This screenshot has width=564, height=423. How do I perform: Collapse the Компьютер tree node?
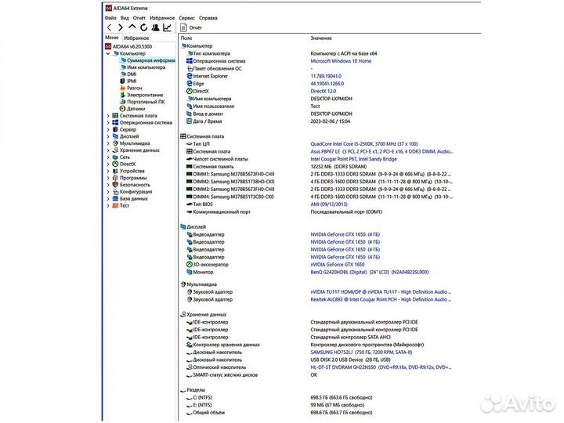(x=108, y=53)
